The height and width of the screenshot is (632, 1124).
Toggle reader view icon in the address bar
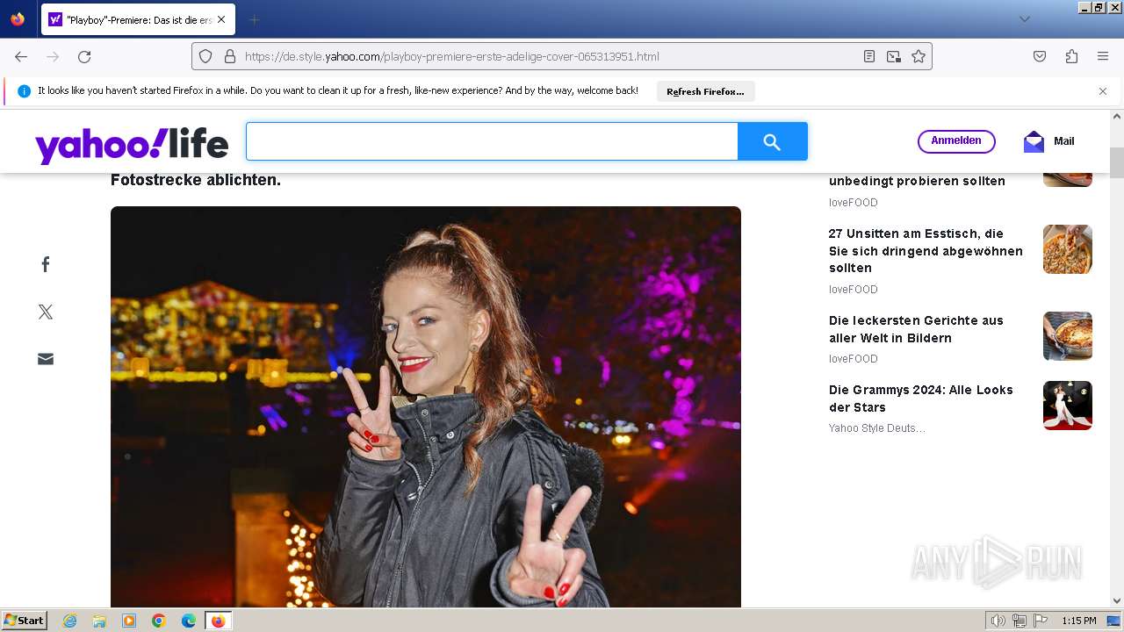[x=869, y=56]
